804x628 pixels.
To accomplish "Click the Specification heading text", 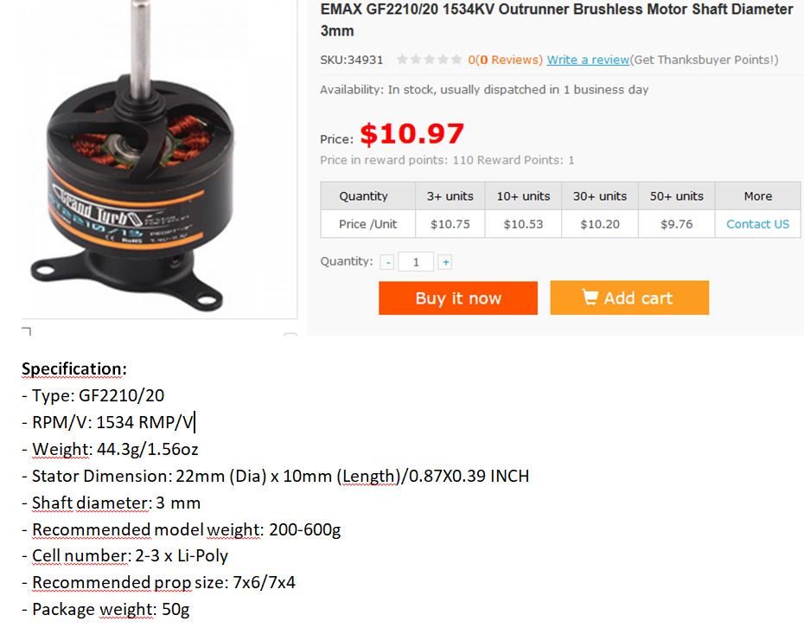I will 73,368.
